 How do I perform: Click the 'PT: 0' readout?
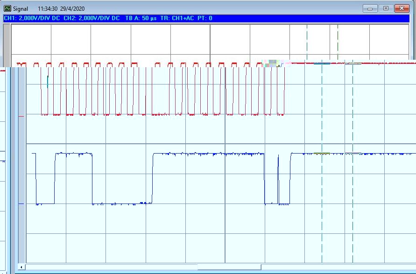point(205,18)
